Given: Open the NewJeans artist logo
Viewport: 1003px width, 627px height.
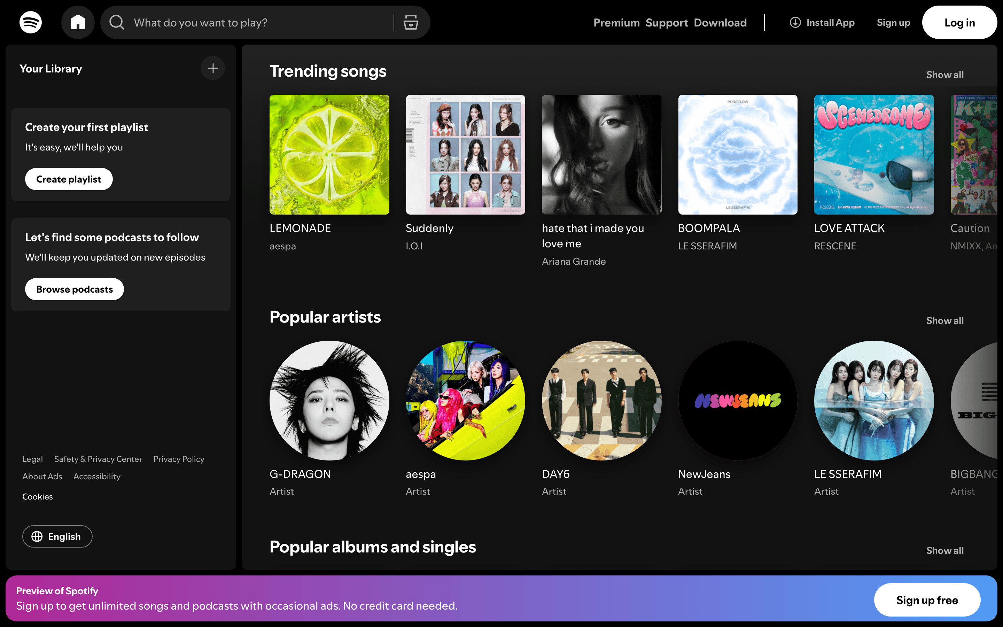Looking at the screenshot, I should click(738, 401).
